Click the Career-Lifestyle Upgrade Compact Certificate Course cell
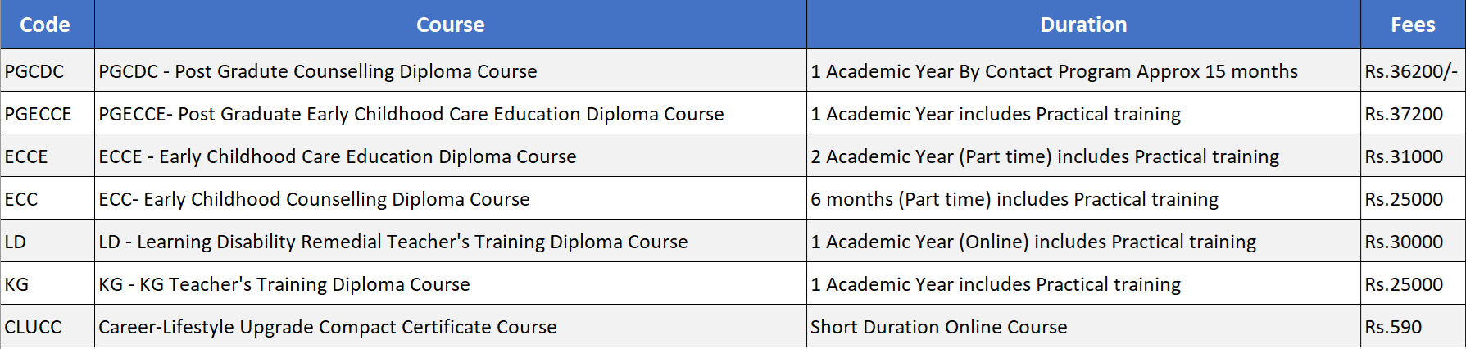This screenshot has height=349, width=1466. point(328,327)
